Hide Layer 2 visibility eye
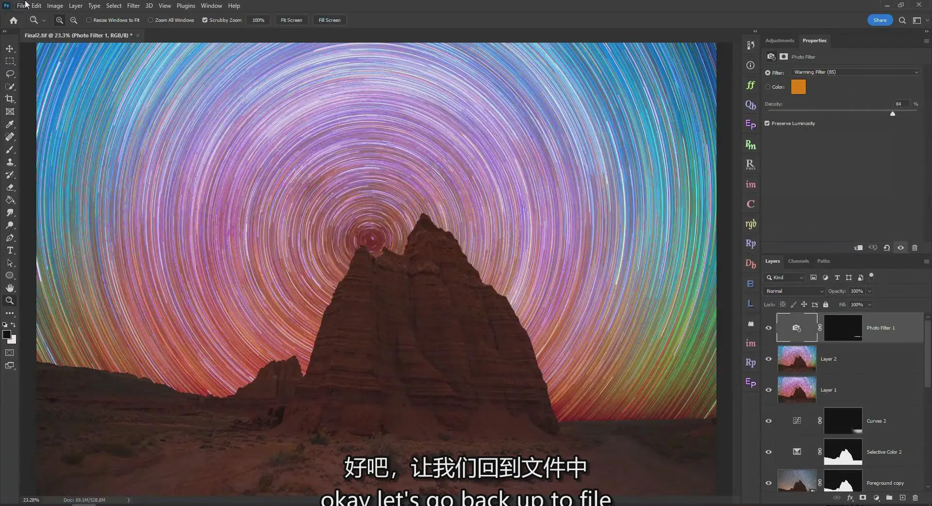Screen dimensions: 932x506 pyautogui.click(x=768, y=359)
